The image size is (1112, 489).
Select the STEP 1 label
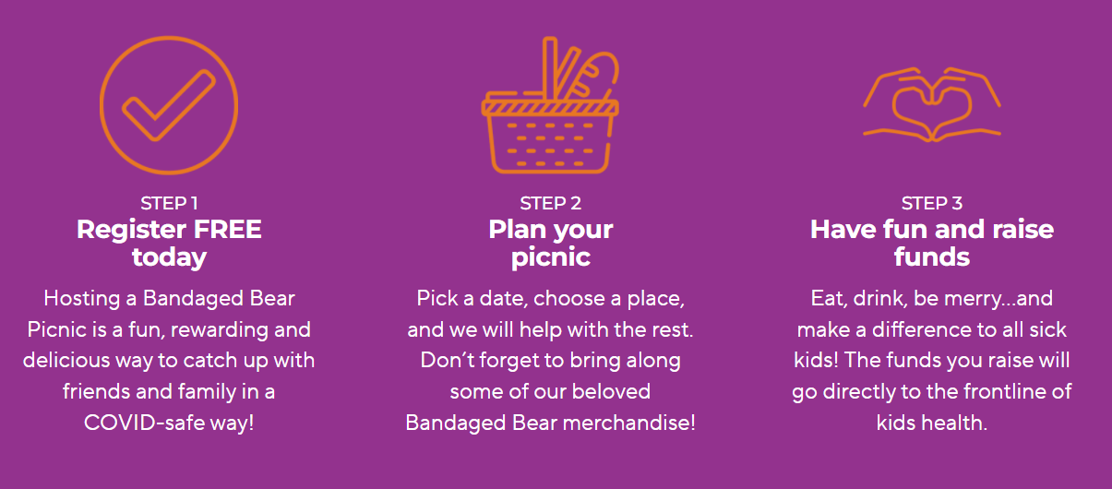tap(169, 203)
